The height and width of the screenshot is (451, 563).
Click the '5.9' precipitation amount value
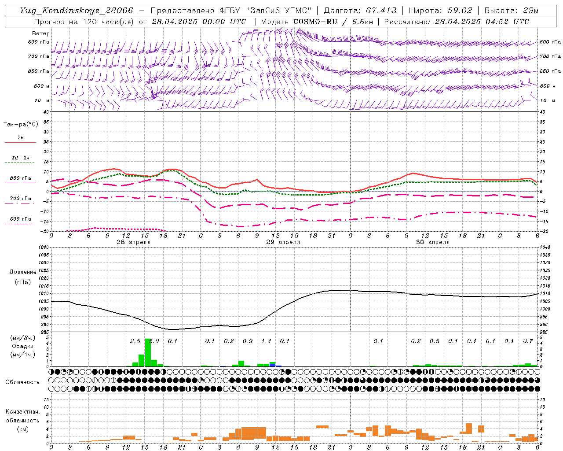coord(154,341)
